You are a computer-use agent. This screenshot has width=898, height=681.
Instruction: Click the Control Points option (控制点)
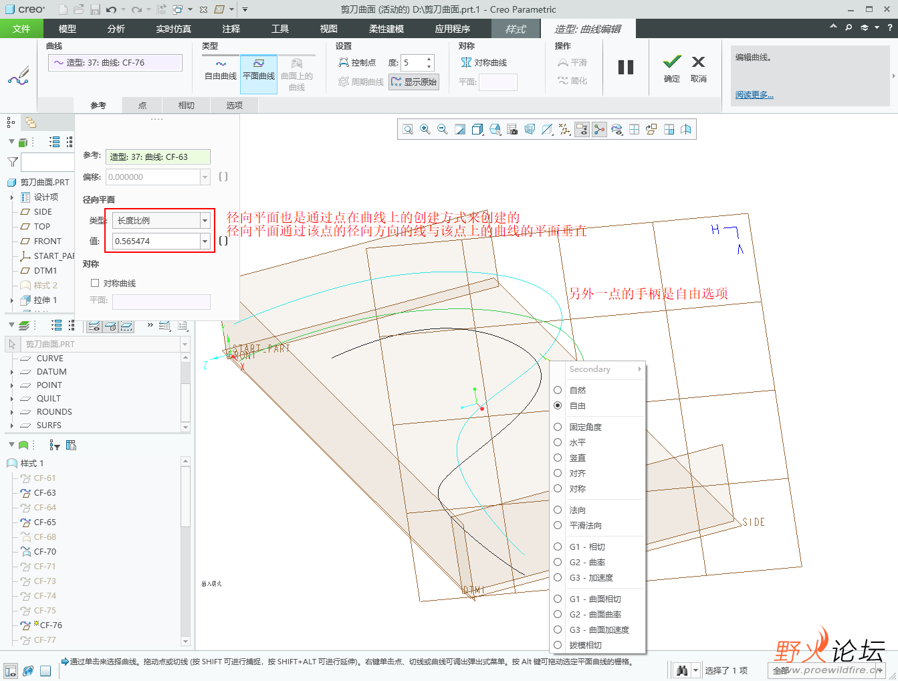pyautogui.click(x=357, y=63)
